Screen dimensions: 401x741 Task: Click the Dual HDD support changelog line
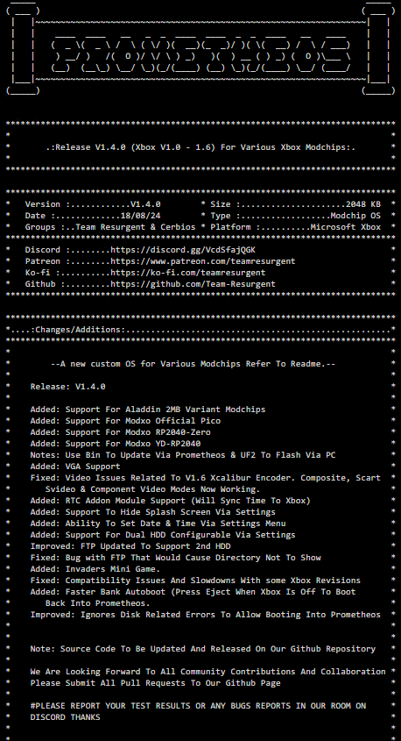(x=163, y=534)
